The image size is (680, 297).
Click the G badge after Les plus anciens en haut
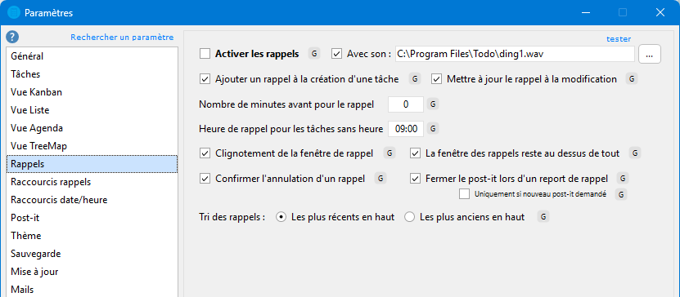543,216
